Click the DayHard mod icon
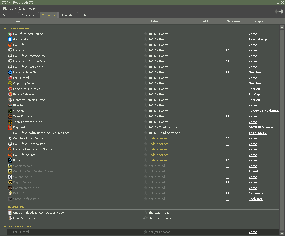The width and height of the screenshot is (285, 236). click(10, 127)
